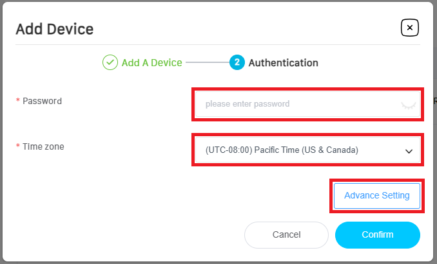Screen dimensions: 437x264
Task: Click the Password field label
Action: tap(42, 101)
